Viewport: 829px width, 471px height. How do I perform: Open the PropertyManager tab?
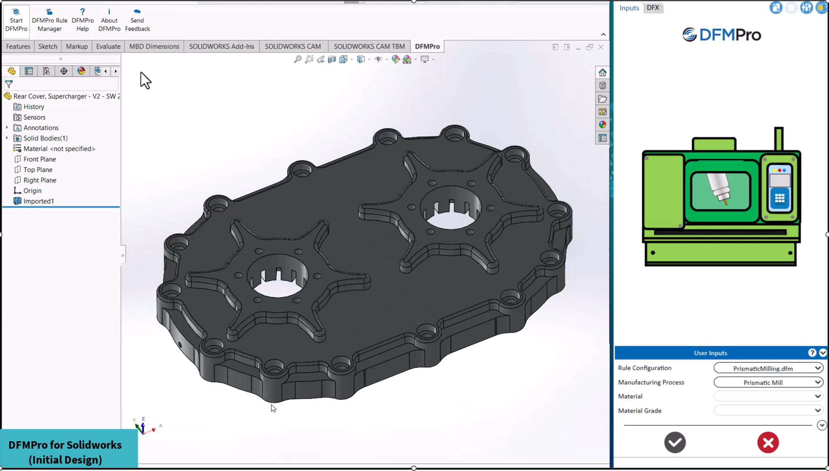tap(29, 71)
